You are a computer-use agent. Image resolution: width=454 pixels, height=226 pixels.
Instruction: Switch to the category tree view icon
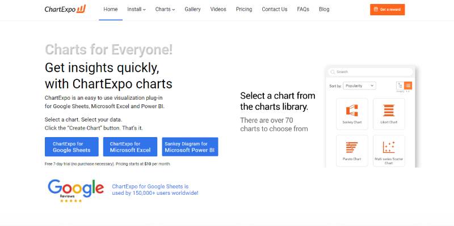click(400, 86)
